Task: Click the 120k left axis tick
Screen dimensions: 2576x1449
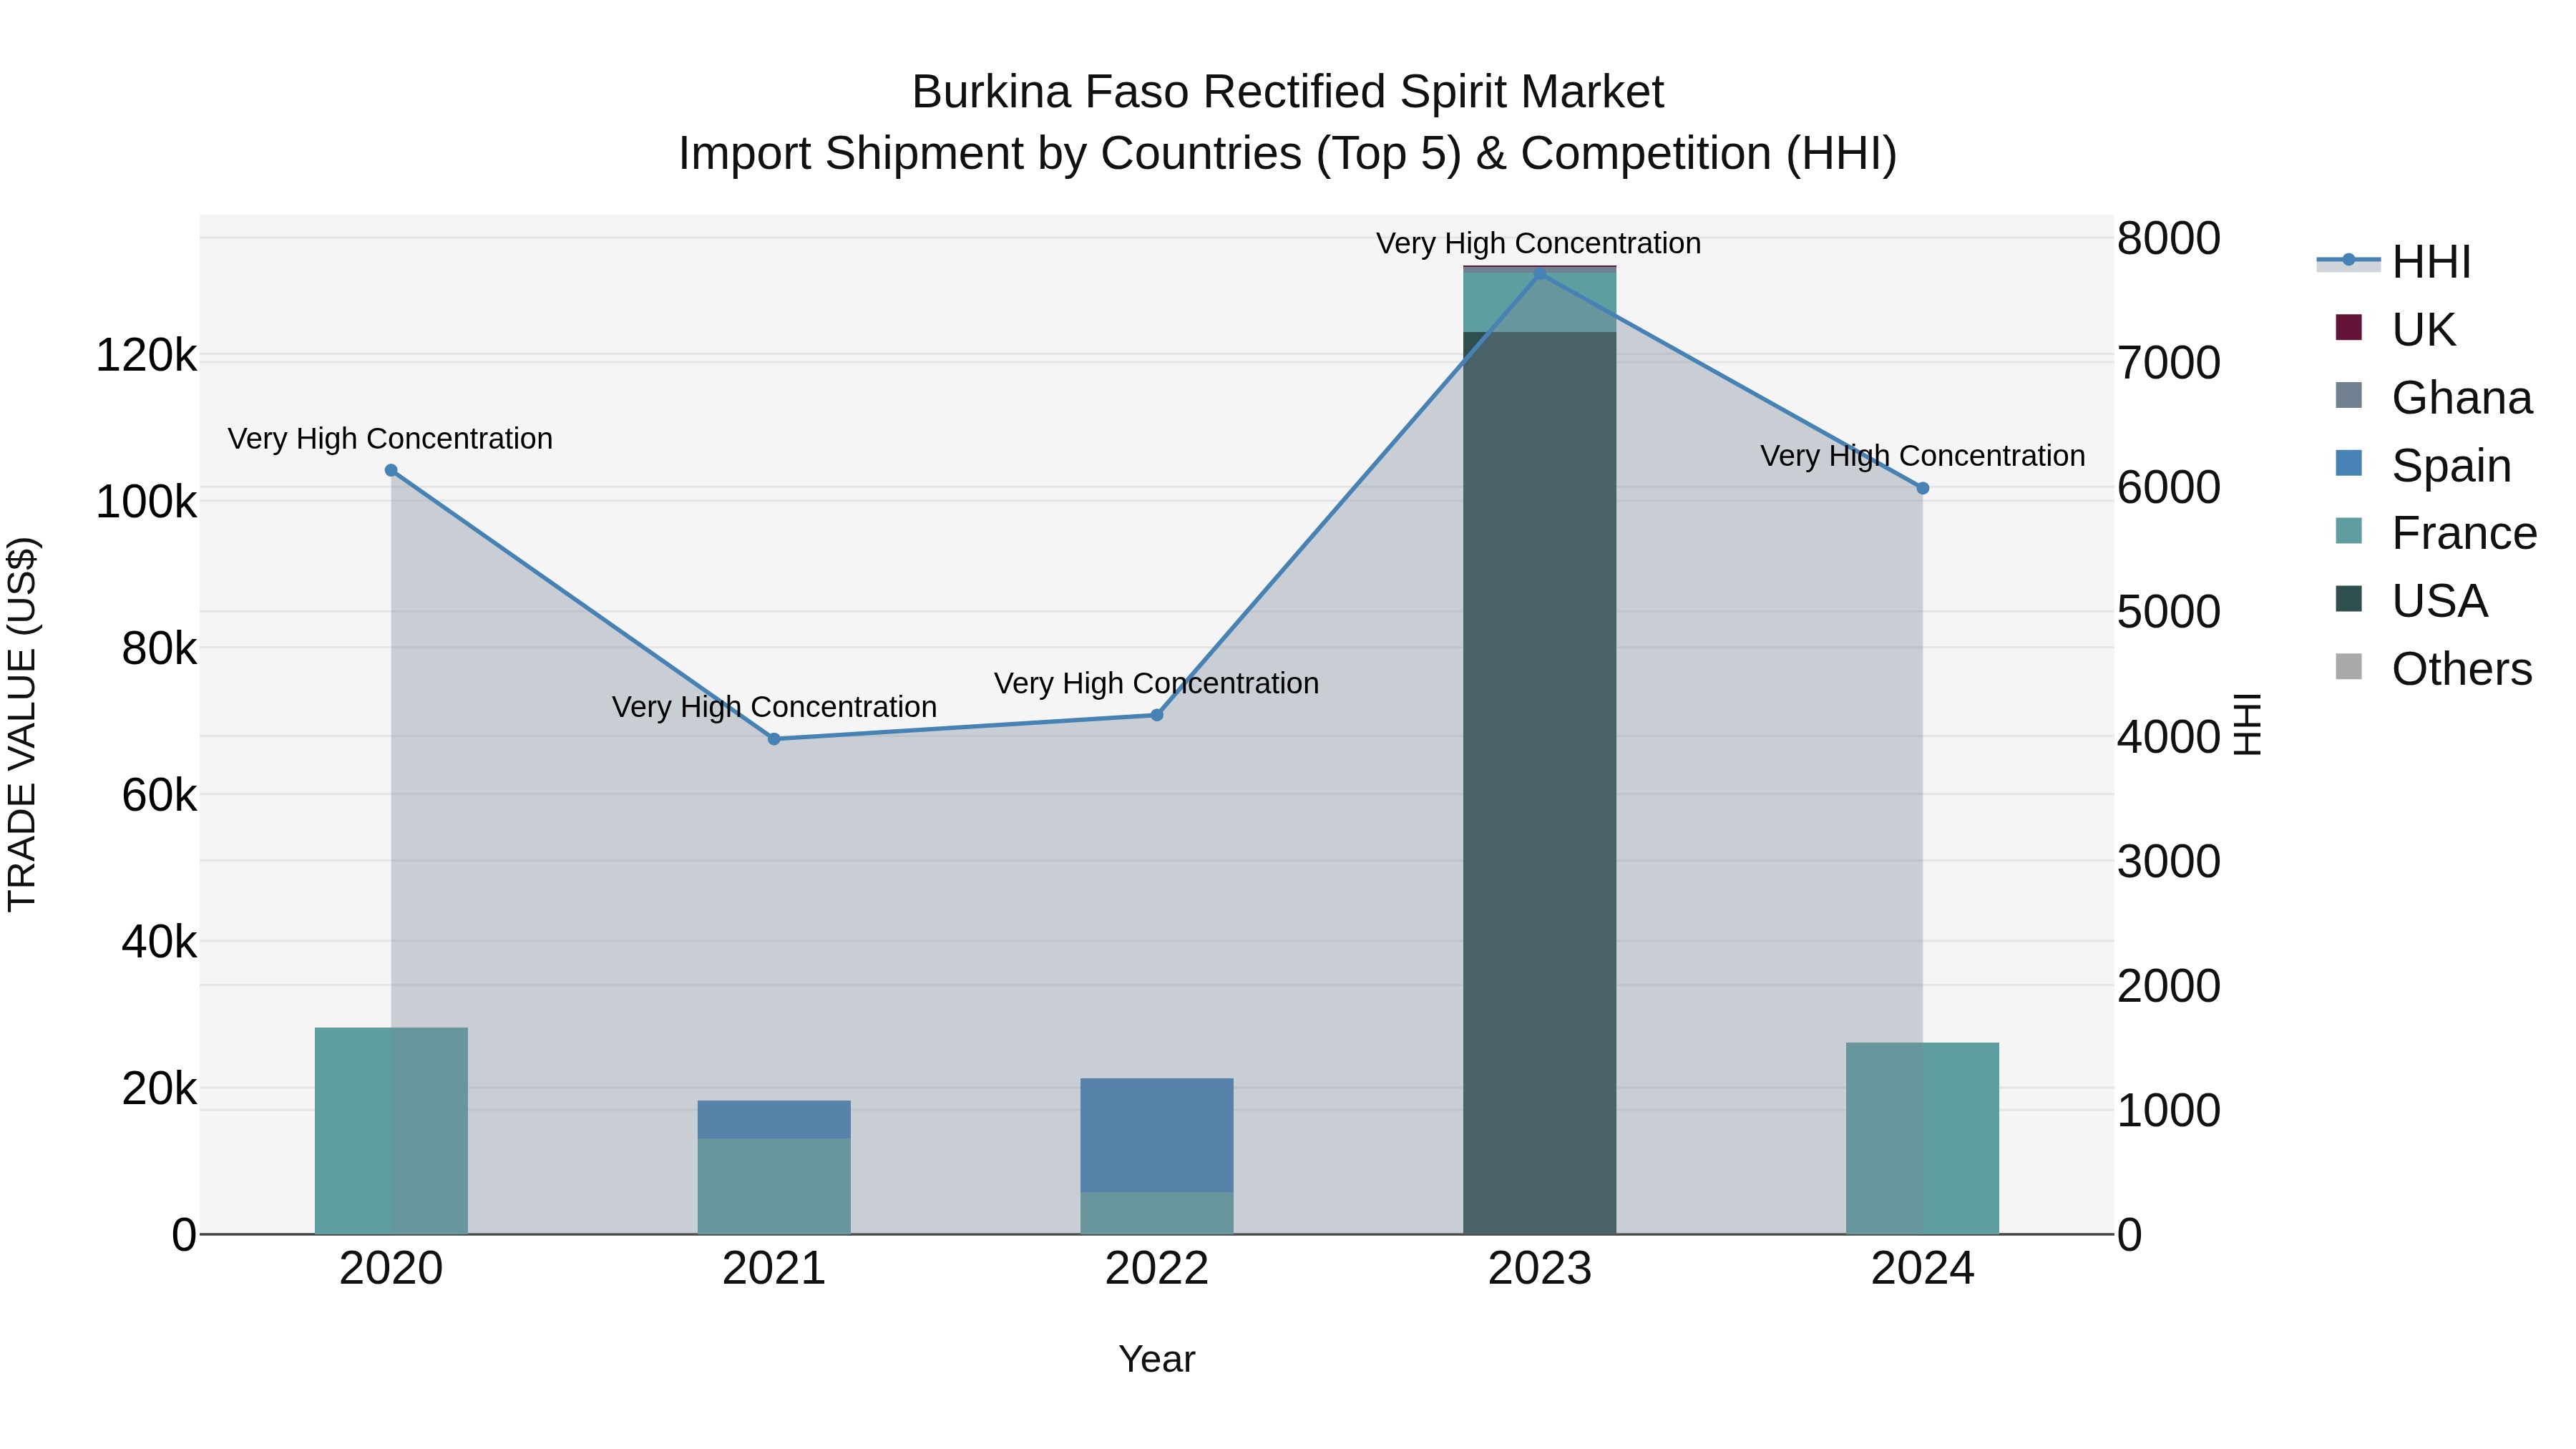Action: [146, 356]
